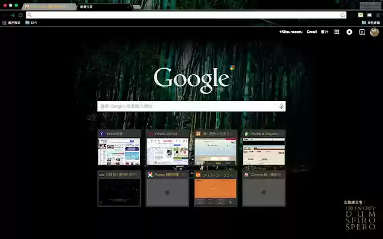Click DUM SPIRO SPERO theme credit image
Viewport: 383px width, 239px height.
pos(361,218)
